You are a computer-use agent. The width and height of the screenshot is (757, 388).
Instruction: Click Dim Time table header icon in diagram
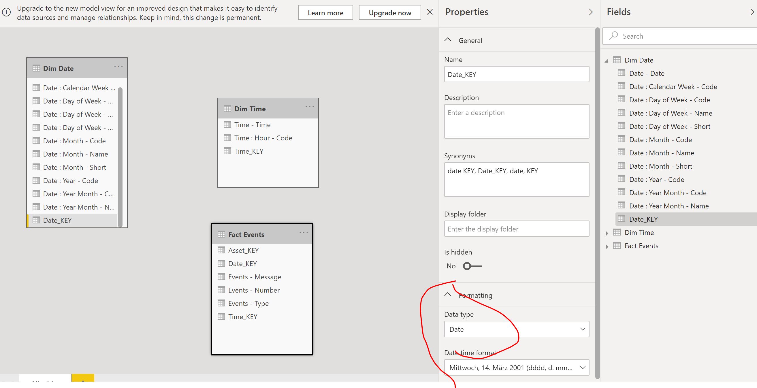227,109
